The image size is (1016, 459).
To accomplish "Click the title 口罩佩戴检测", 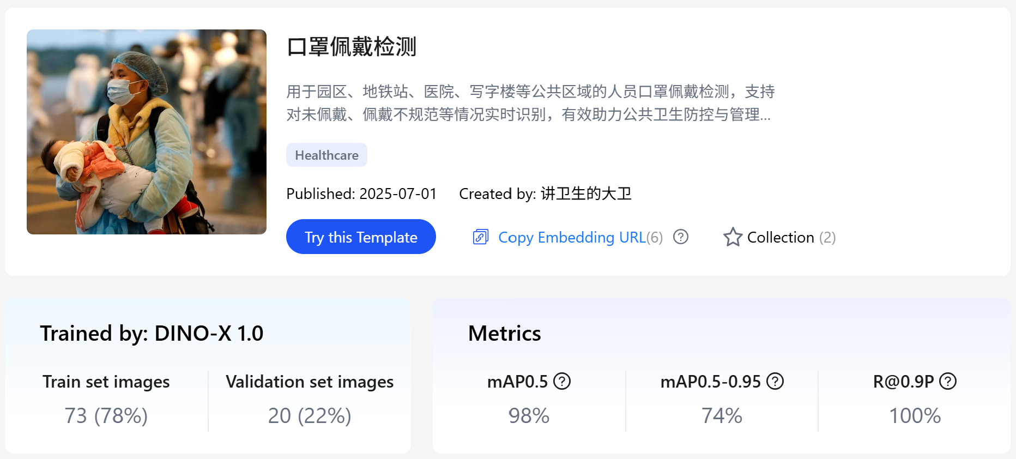I will coord(352,46).
